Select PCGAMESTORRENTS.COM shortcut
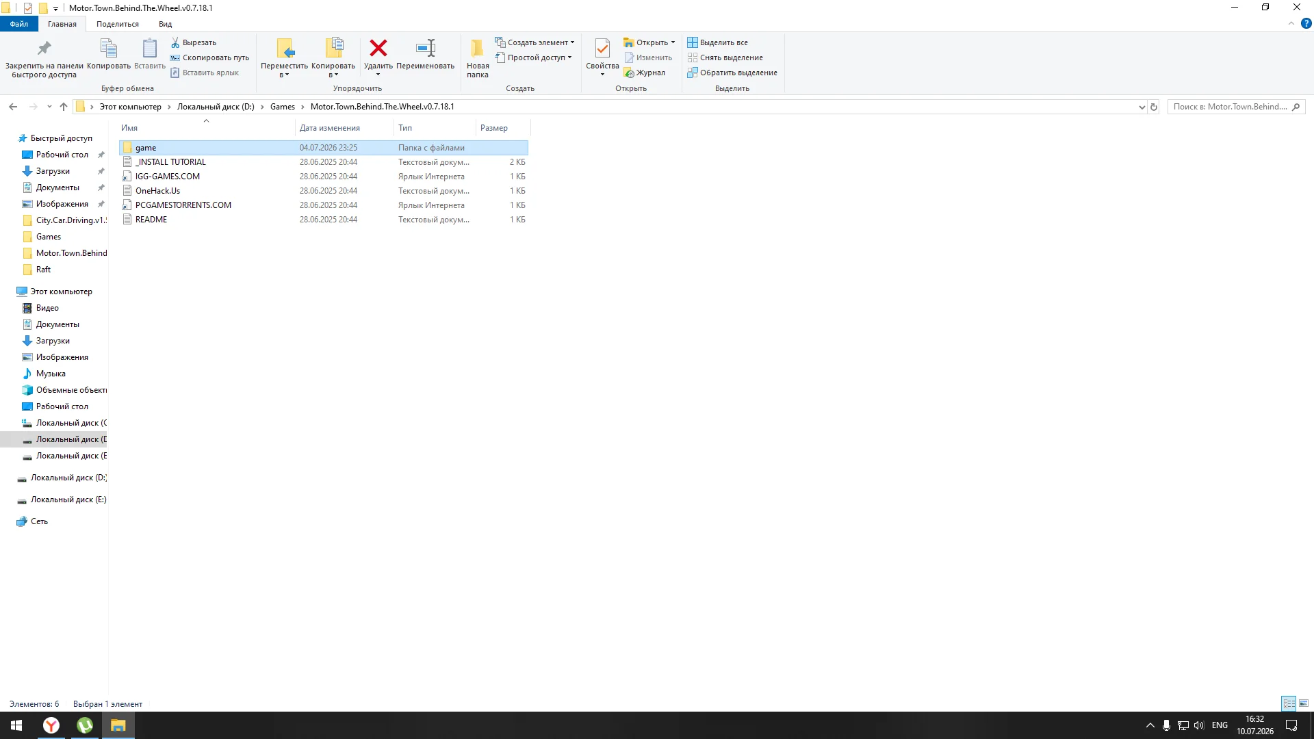Viewport: 1314px width, 739px height. pos(324,205)
